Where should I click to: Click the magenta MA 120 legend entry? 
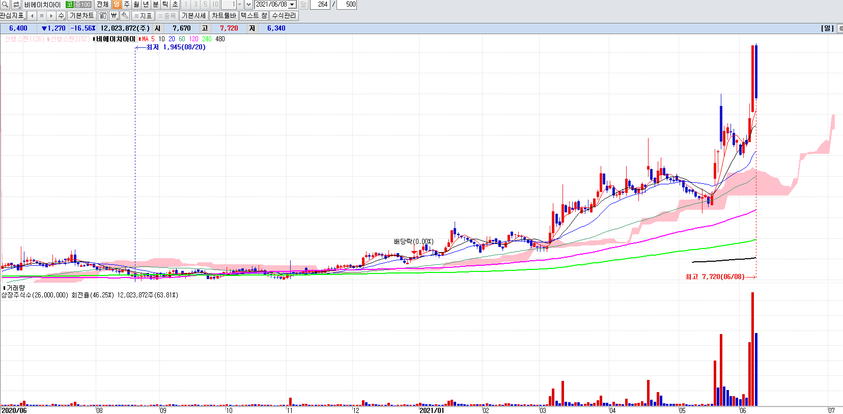click(x=193, y=39)
